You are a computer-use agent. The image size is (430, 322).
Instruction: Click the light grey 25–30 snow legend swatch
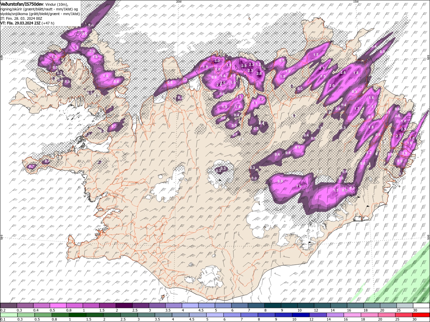click(x=405, y=306)
